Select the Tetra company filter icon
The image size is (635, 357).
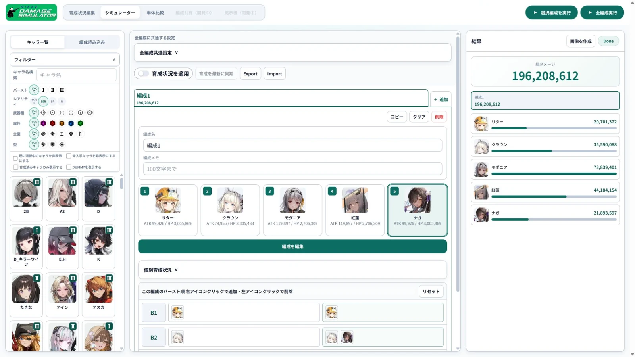[62, 134]
